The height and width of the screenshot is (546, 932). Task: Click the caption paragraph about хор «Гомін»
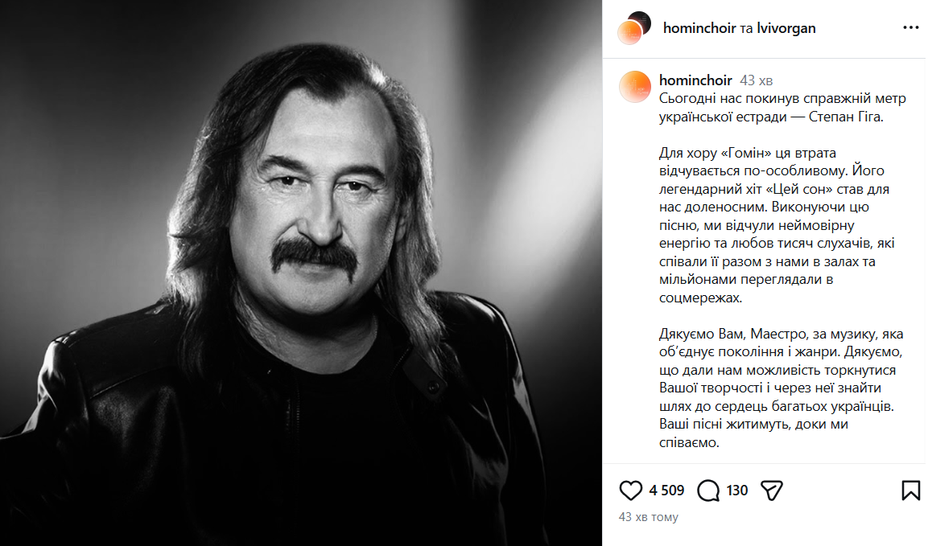tap(777, 225)
